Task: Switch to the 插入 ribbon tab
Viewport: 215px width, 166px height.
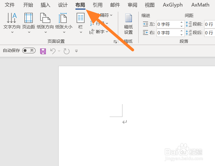Action: tap(45, 5)
